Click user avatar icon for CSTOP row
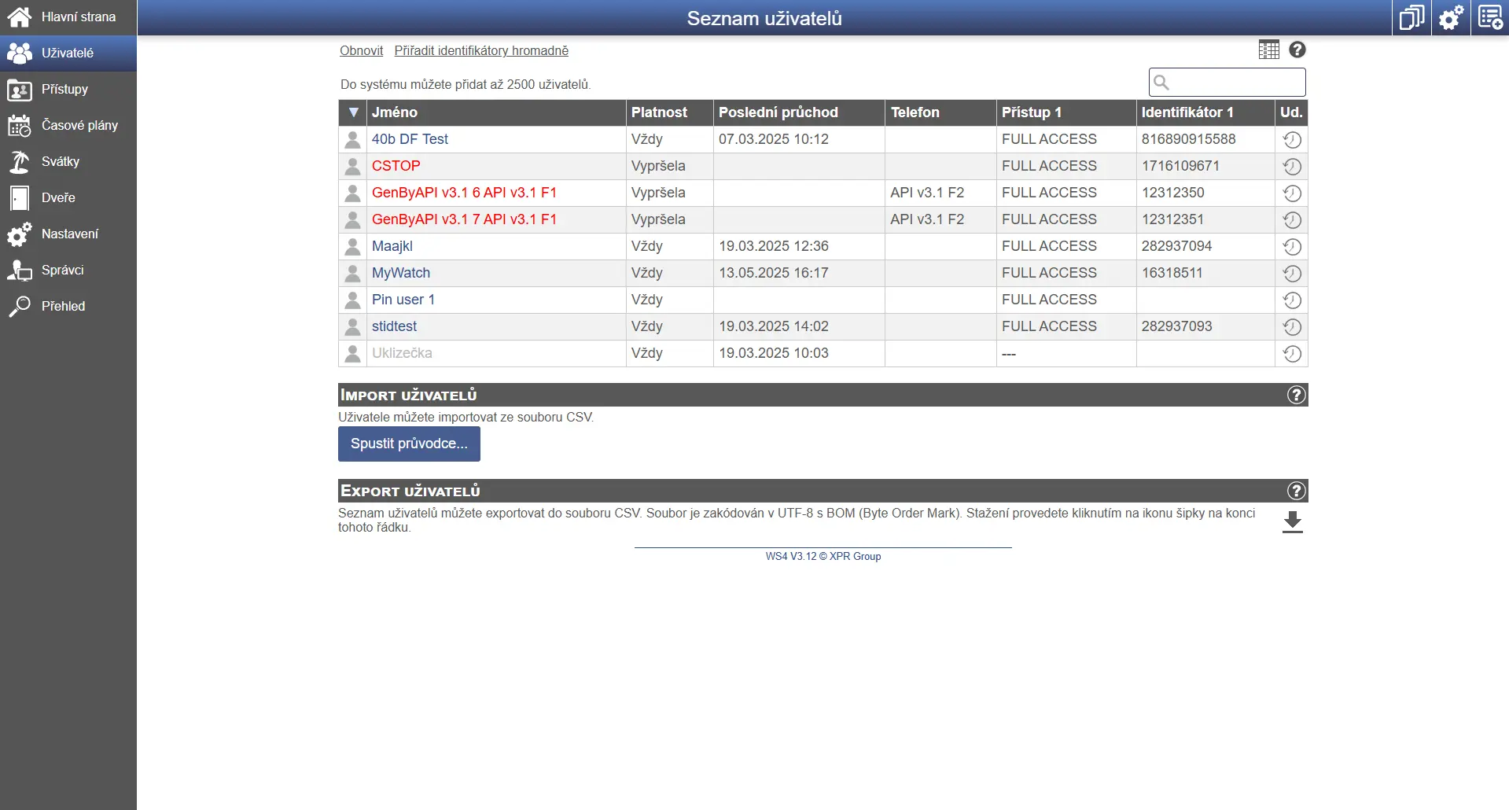 [x=353, y=167]
